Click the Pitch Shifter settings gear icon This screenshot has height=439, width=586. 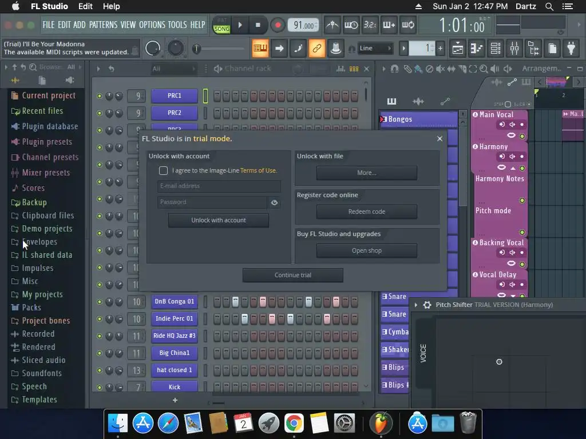[x=427, y=305]
